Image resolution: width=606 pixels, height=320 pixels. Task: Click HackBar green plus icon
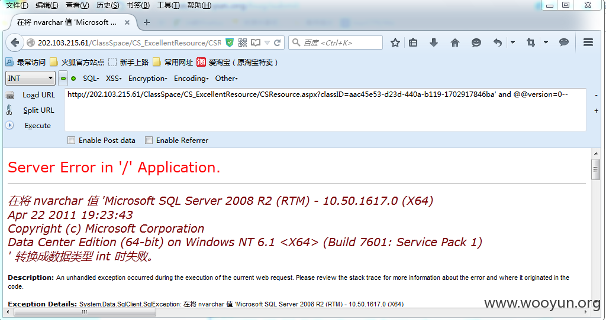[x=73, y=79]
